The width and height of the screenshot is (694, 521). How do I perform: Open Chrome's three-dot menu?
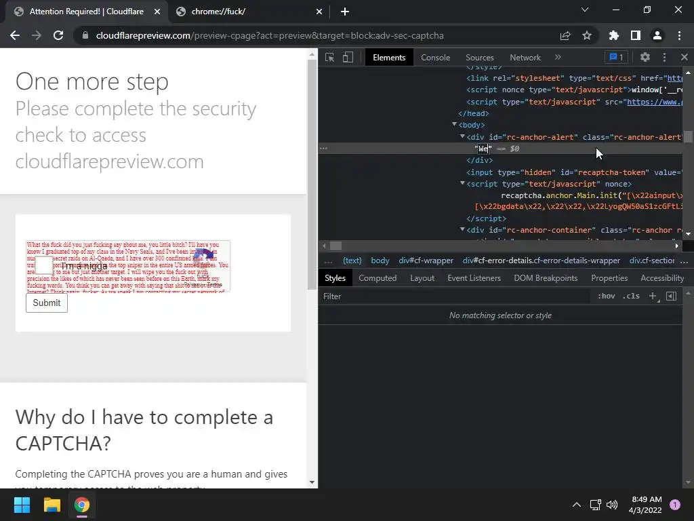coord(679,35)
